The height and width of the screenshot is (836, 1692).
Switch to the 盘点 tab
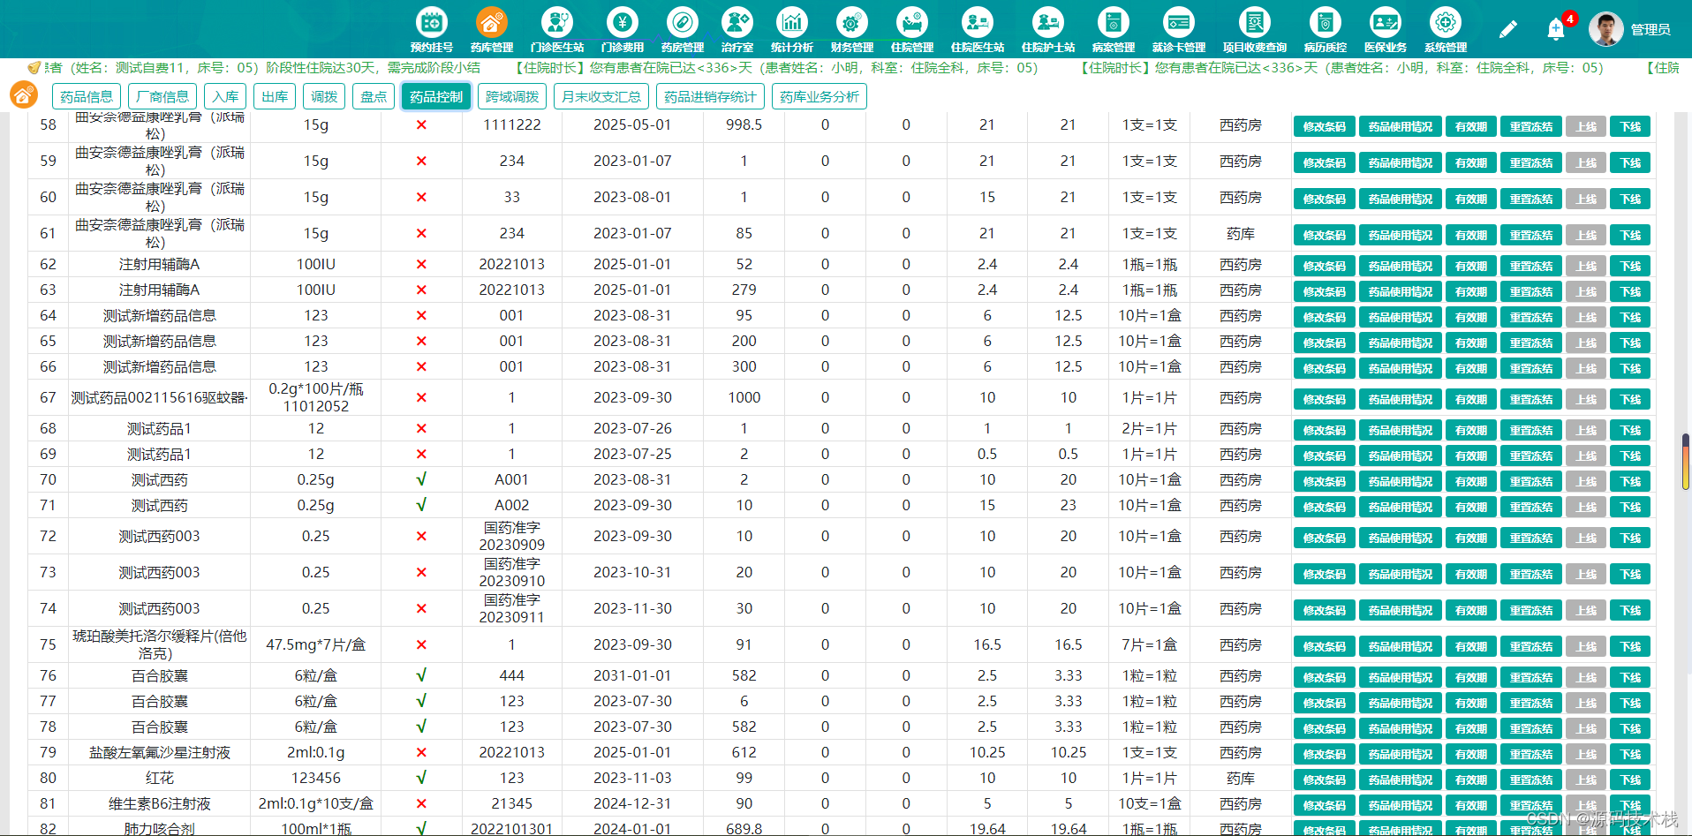coord(374,96)
